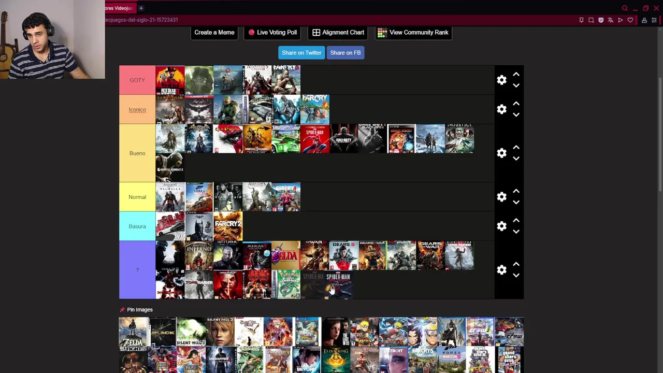
Task: Open the ad blocker shield icon
Action: [x=601, y=20]
